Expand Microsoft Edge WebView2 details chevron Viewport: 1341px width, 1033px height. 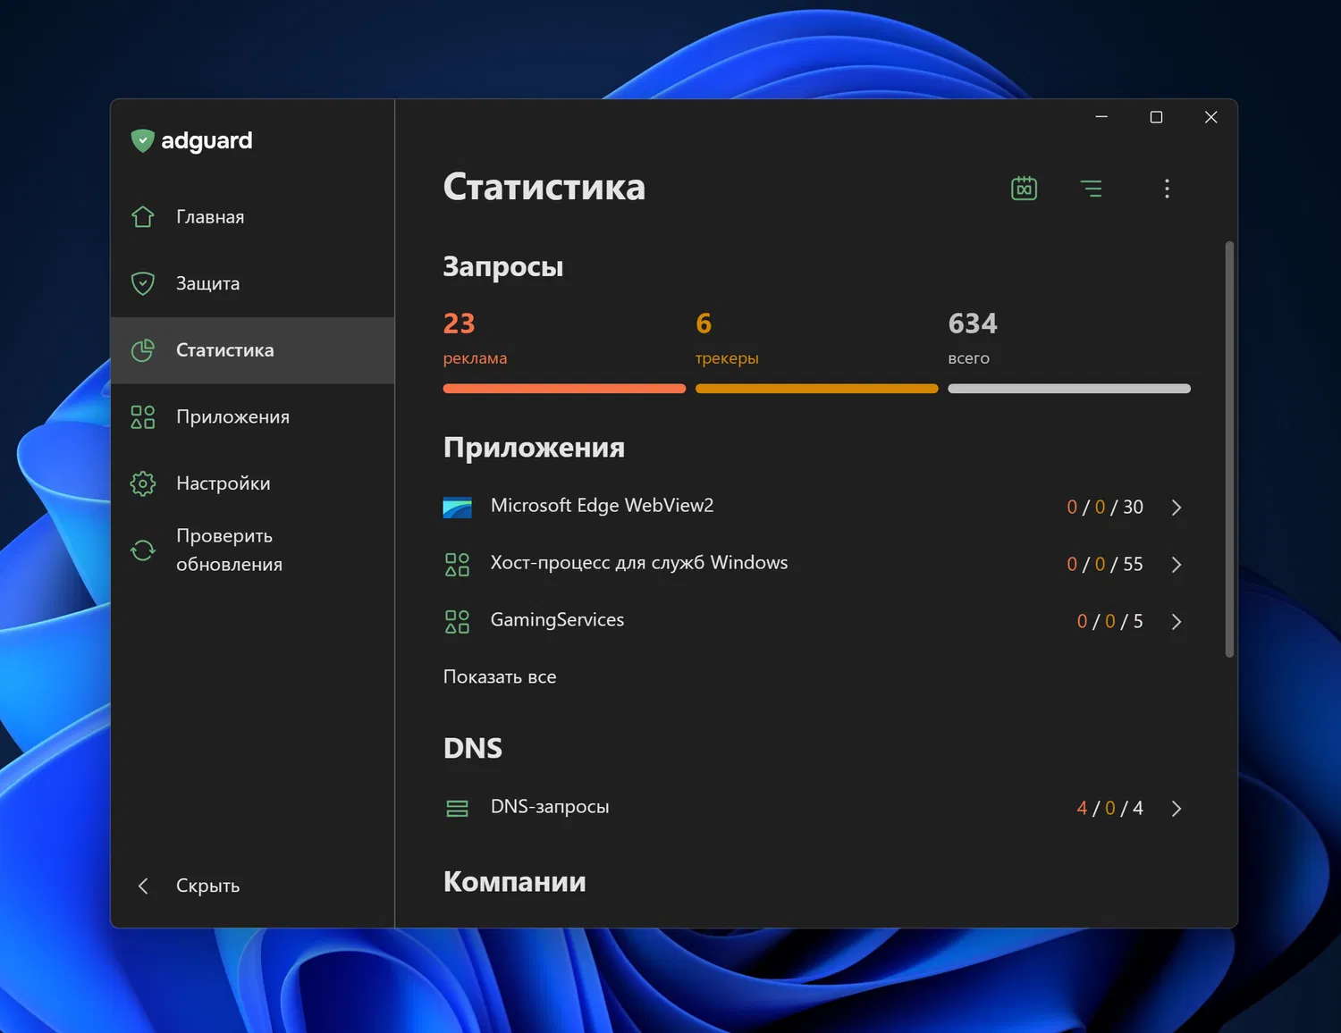(1177, 507)
